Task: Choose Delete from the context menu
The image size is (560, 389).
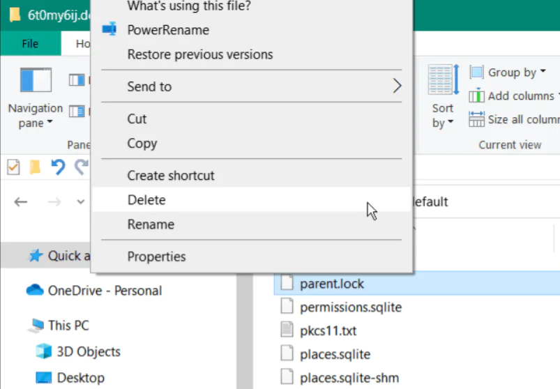Action: click(146, 200)
